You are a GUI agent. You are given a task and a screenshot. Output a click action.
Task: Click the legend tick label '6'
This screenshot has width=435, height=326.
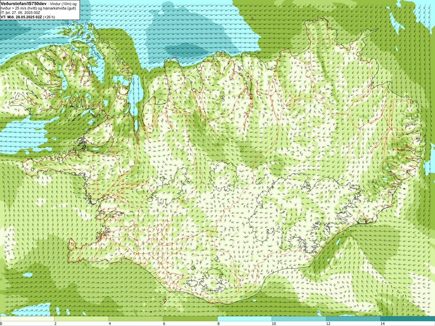pos(164,324)
